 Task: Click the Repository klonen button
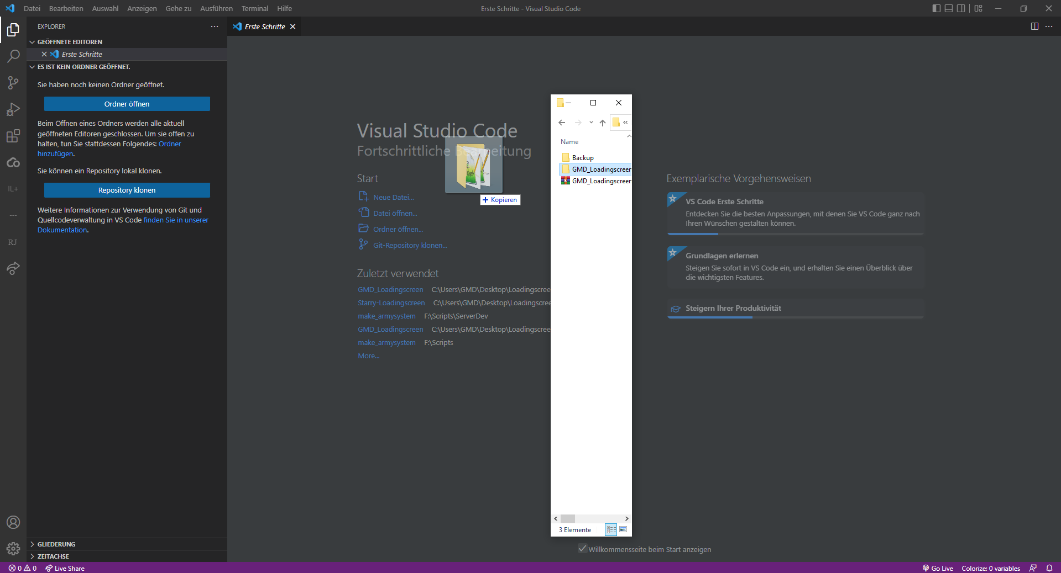[127, 190]
